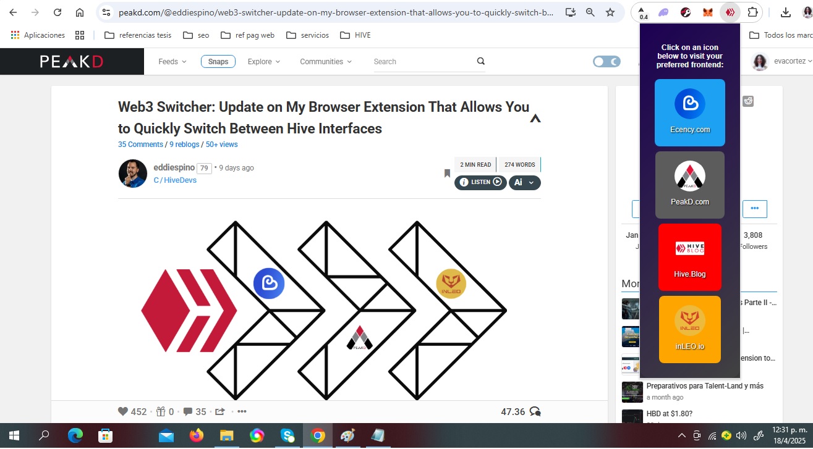View the 9 reblogs link
The image size is (813, 449).
pos(184,145)
